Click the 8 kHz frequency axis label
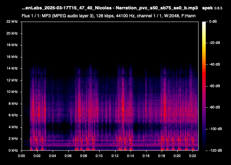 tap(12, 103)
